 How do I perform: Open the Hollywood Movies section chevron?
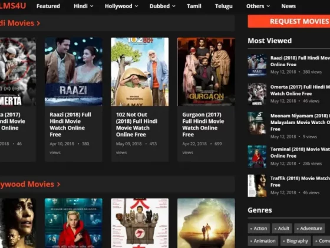[59, 184]
